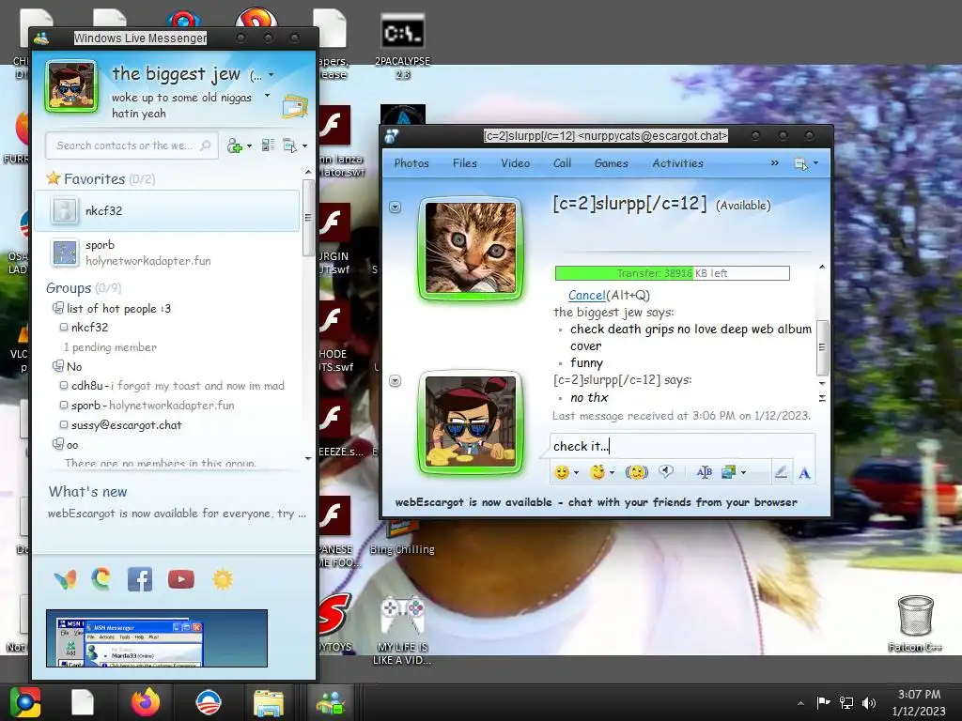Toggle the handwriting pen icon
This screenshot has width=962, height=721.
(781, 472)
